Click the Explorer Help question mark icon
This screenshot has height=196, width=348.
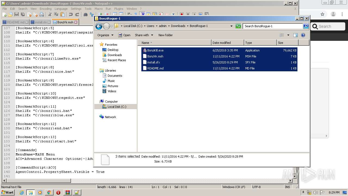click(303, 35)
